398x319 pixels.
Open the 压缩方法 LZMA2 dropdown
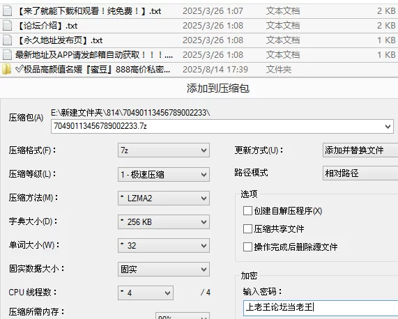164,198
